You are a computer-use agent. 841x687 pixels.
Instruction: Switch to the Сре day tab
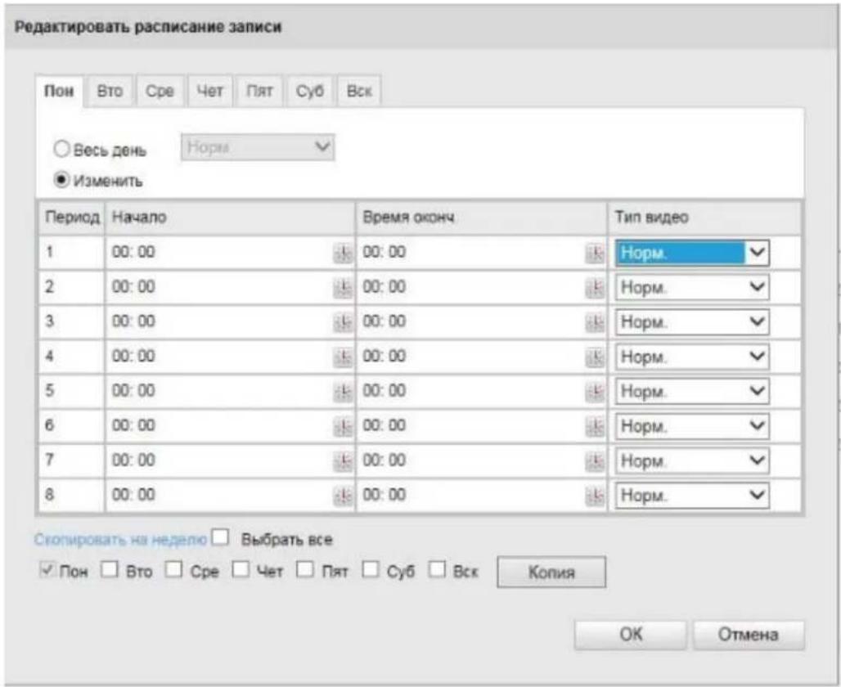[x=160, y=91]
